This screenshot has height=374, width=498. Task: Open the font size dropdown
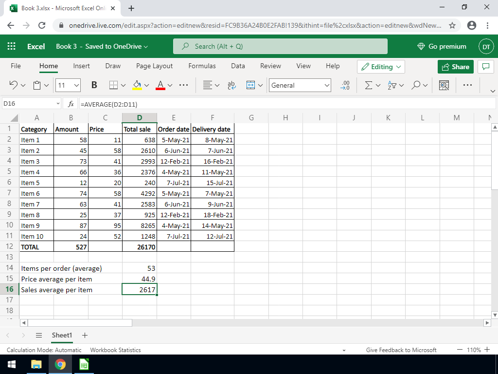click(x=76, y=85)
